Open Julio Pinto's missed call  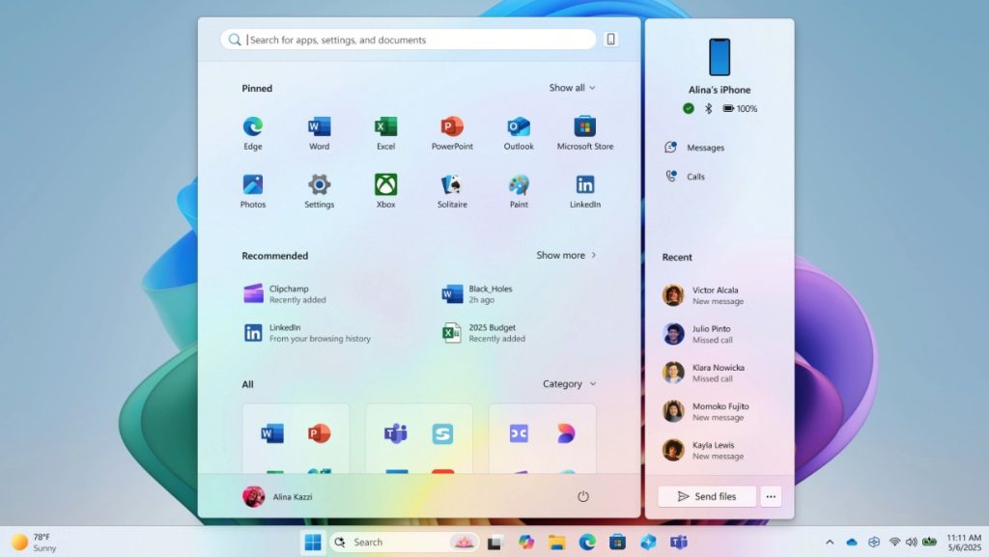click(697, 334)
